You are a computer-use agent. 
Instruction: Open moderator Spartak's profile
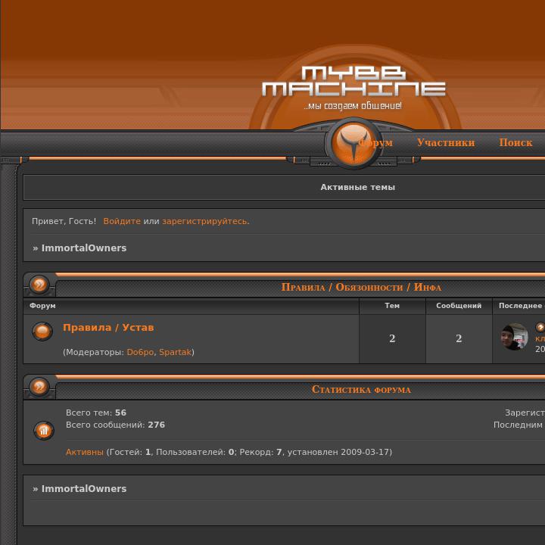pyautogui.click(x=175, y=352)
